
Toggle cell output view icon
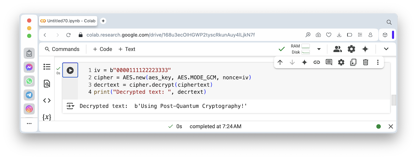pos(70,106)
